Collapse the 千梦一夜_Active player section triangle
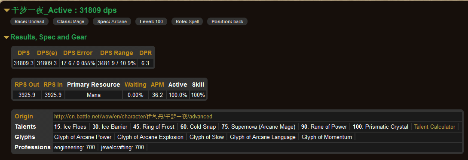The height and width of the screenshot is (160, 468). [x=7, y=11]
